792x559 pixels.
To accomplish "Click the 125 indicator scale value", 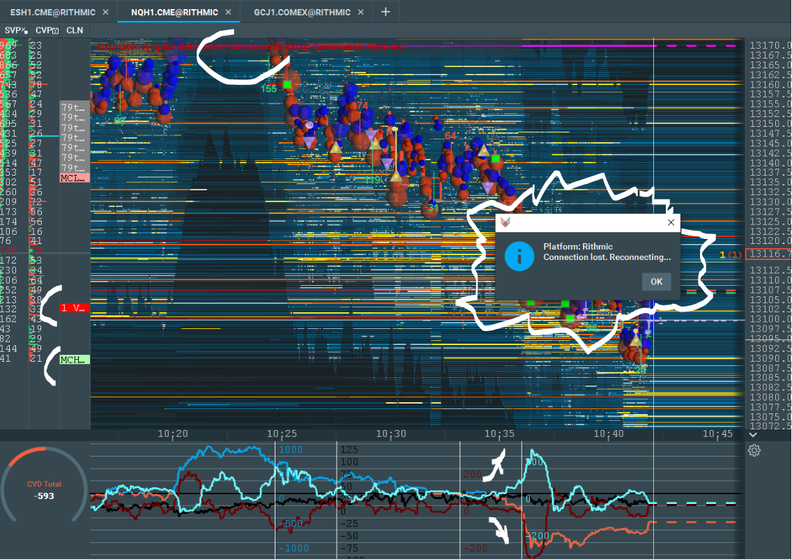I will (349, 450).
